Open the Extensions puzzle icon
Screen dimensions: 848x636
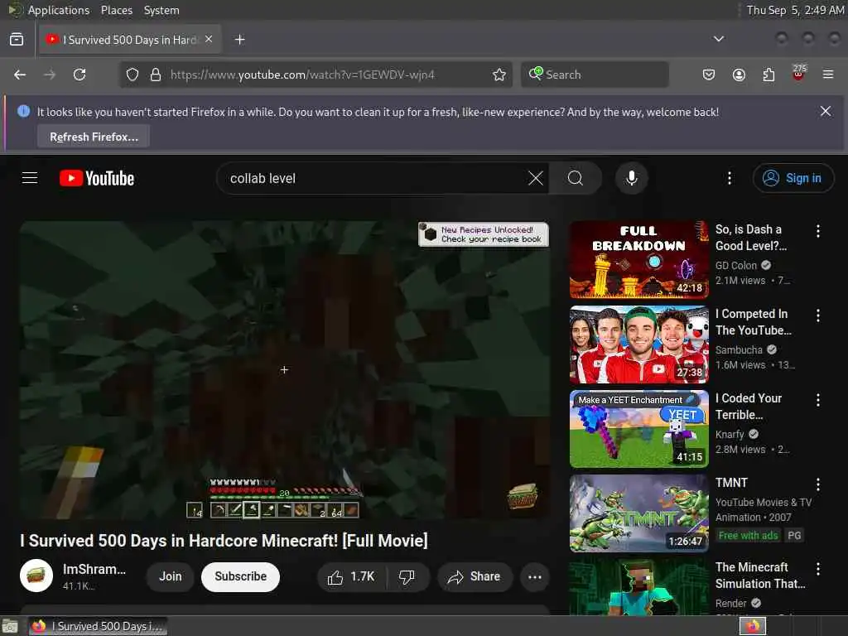tap(768, 75)
